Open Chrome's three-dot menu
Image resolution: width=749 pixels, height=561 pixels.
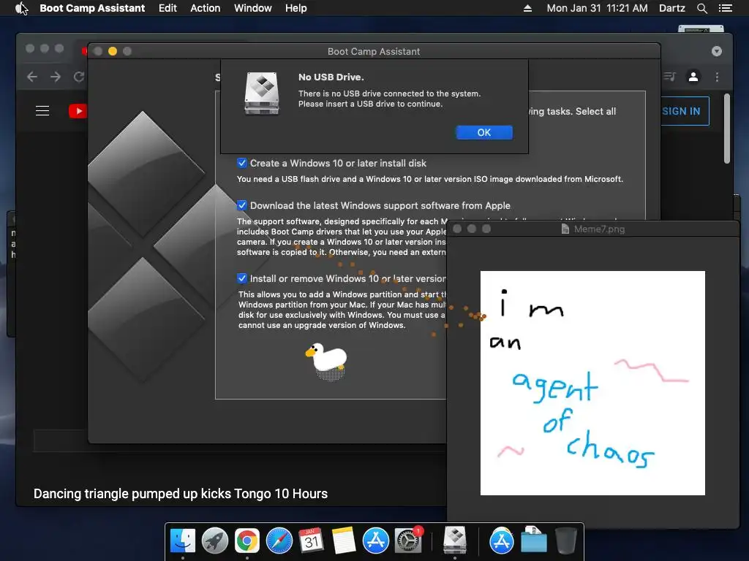[717, 77]
